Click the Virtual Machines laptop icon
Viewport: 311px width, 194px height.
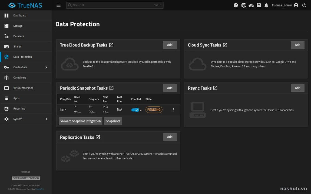tap(6, 88)
